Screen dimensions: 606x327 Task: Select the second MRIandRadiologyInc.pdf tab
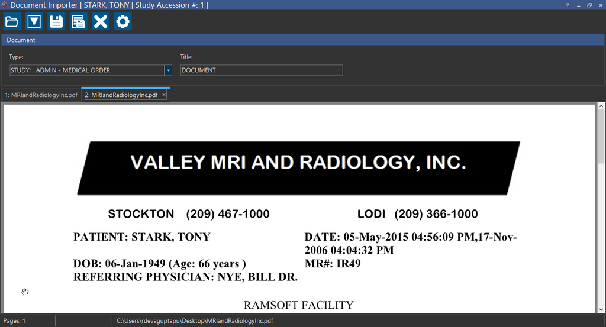121,95
